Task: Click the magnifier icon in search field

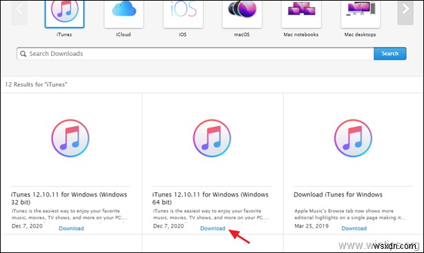Action: [x=23, y=54]
